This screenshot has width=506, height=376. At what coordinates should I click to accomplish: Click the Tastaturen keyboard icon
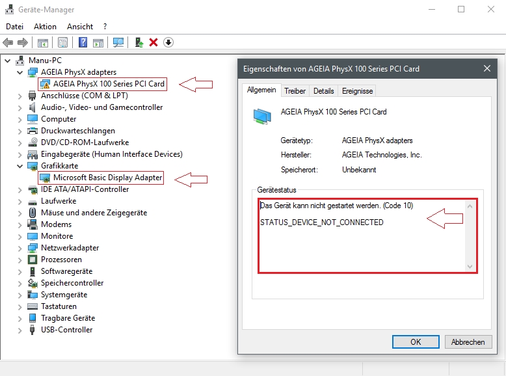33,306
